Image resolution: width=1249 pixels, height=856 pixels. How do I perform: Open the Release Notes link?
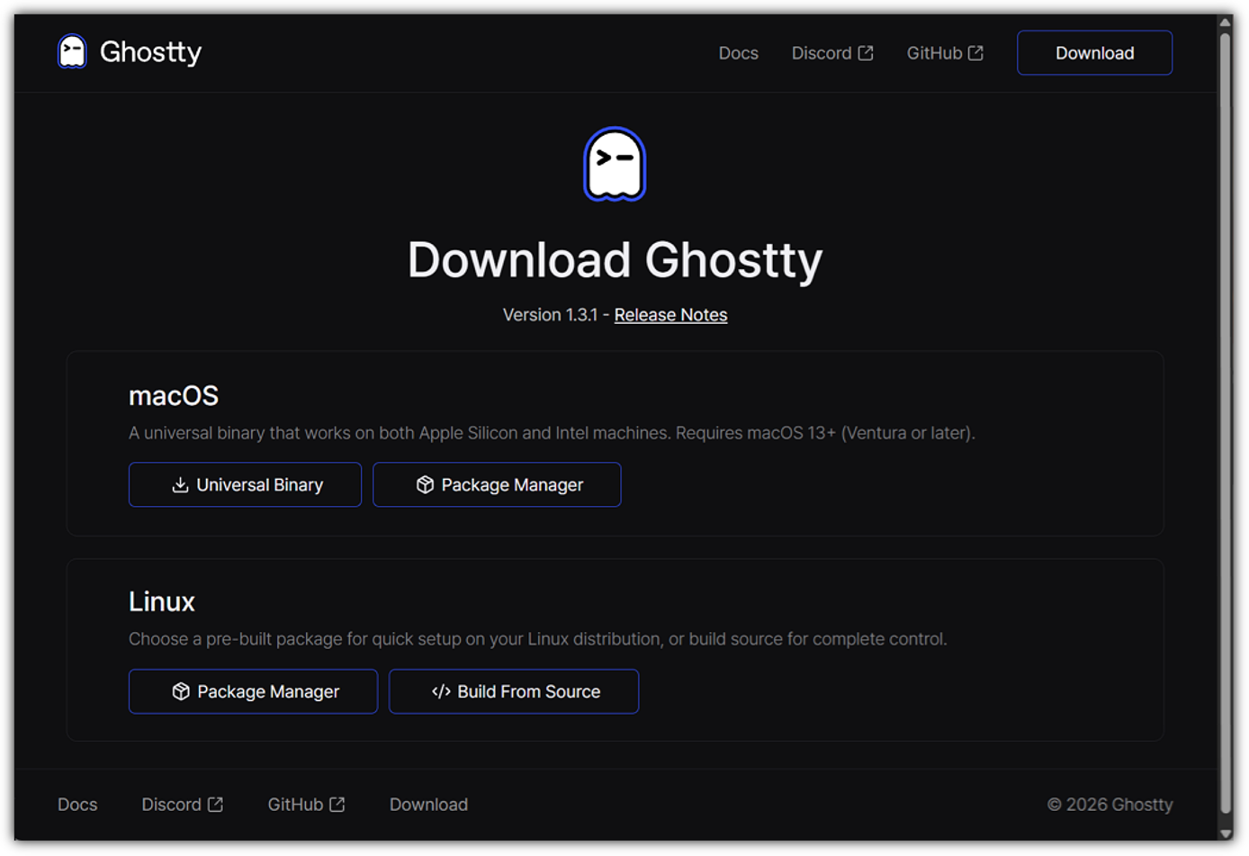pos(670,315)
